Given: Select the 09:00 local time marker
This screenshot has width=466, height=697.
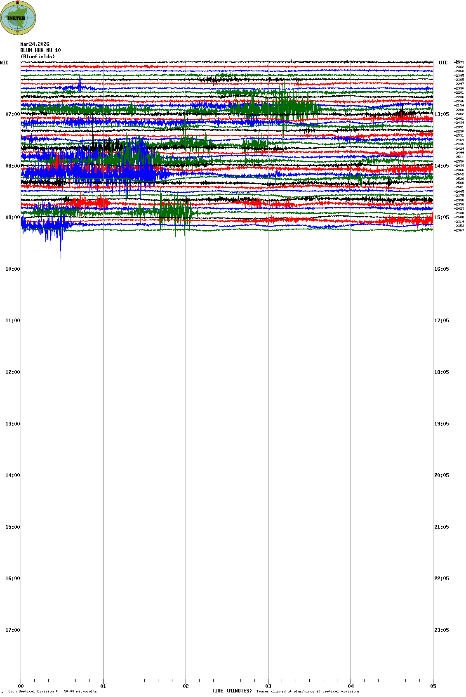Looking at the screenshot, I should point(12,217).
